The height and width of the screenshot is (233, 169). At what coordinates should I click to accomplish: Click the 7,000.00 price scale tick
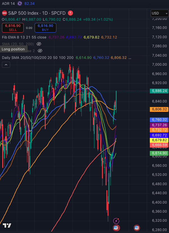pos(159,65)
